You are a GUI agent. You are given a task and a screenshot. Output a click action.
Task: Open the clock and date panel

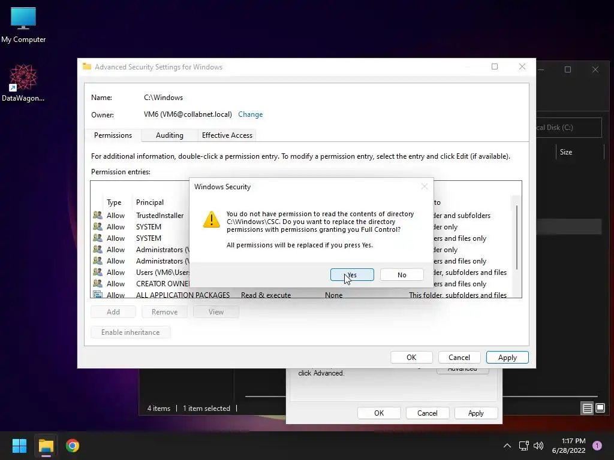pyautogui.click(x=568, y=446)
